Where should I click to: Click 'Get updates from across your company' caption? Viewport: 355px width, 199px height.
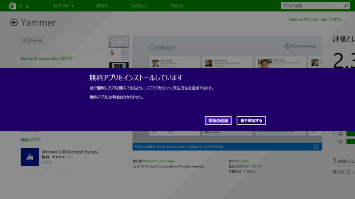pyautogui.click(x=179, y=147)
